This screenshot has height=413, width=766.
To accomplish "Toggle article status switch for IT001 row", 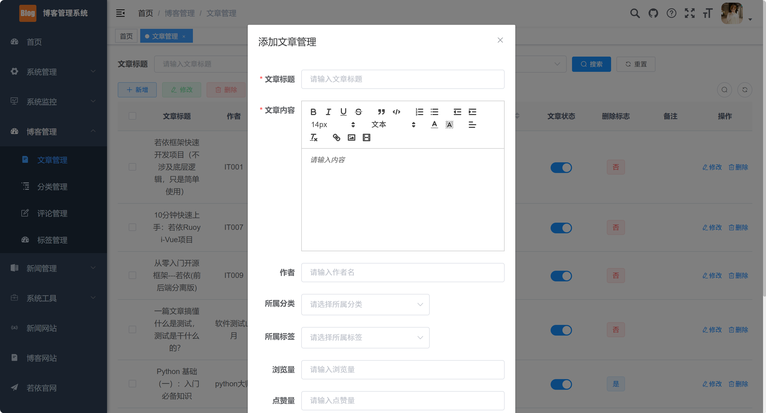I will [x=561, y=168].
